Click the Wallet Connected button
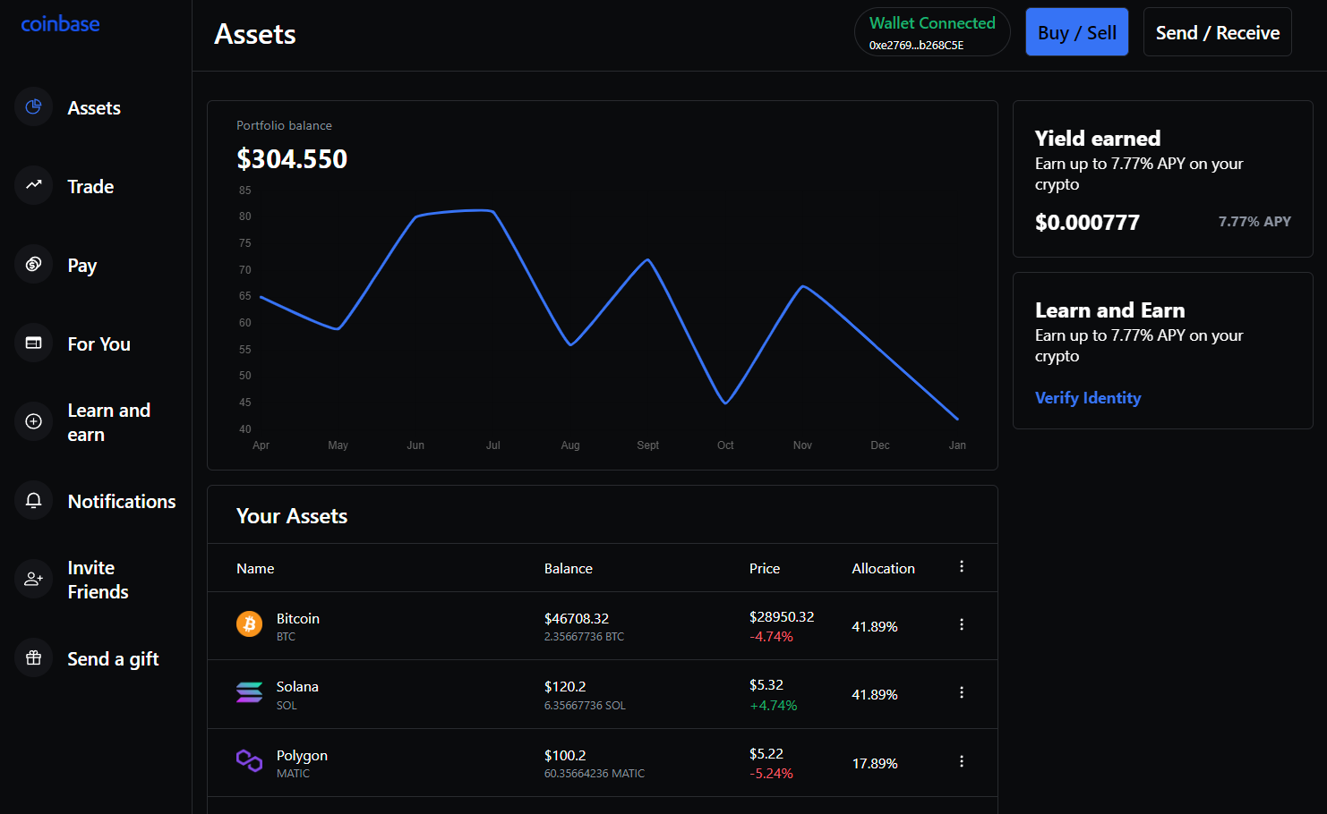Viewport: 1327px width, 814px height. pos(932,32)
